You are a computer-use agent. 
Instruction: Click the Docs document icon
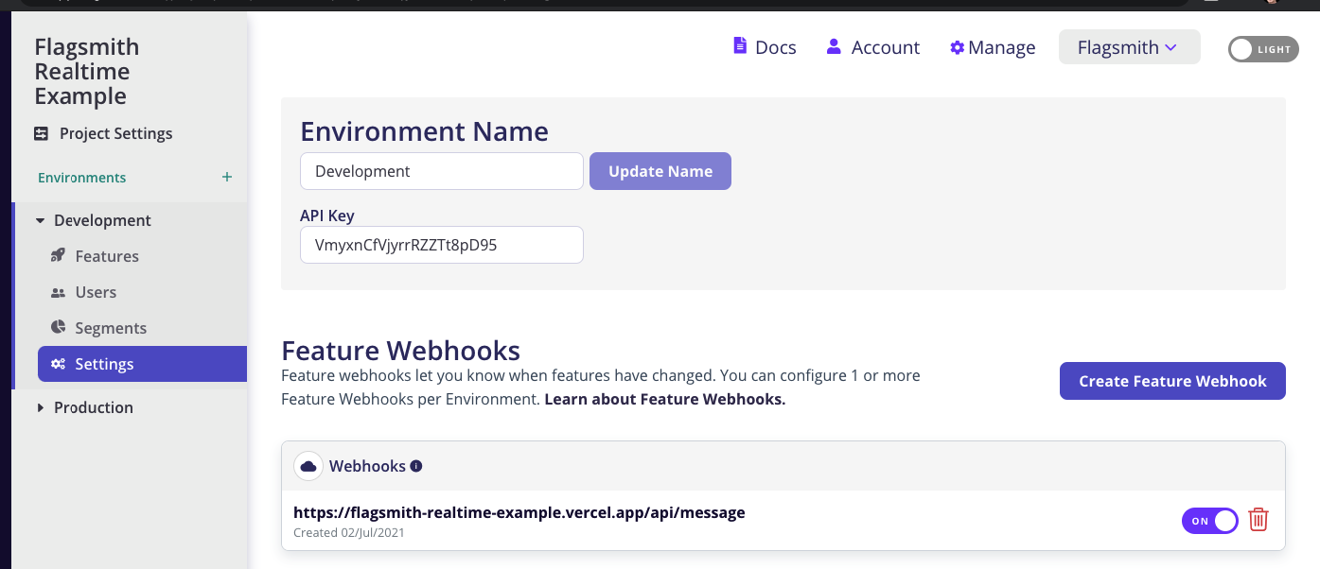(x=740, y=46)
